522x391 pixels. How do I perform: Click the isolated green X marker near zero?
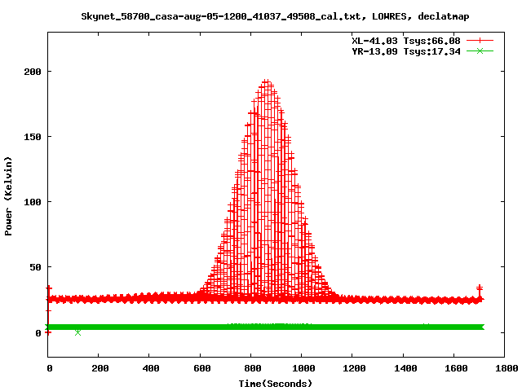point(77,332)
